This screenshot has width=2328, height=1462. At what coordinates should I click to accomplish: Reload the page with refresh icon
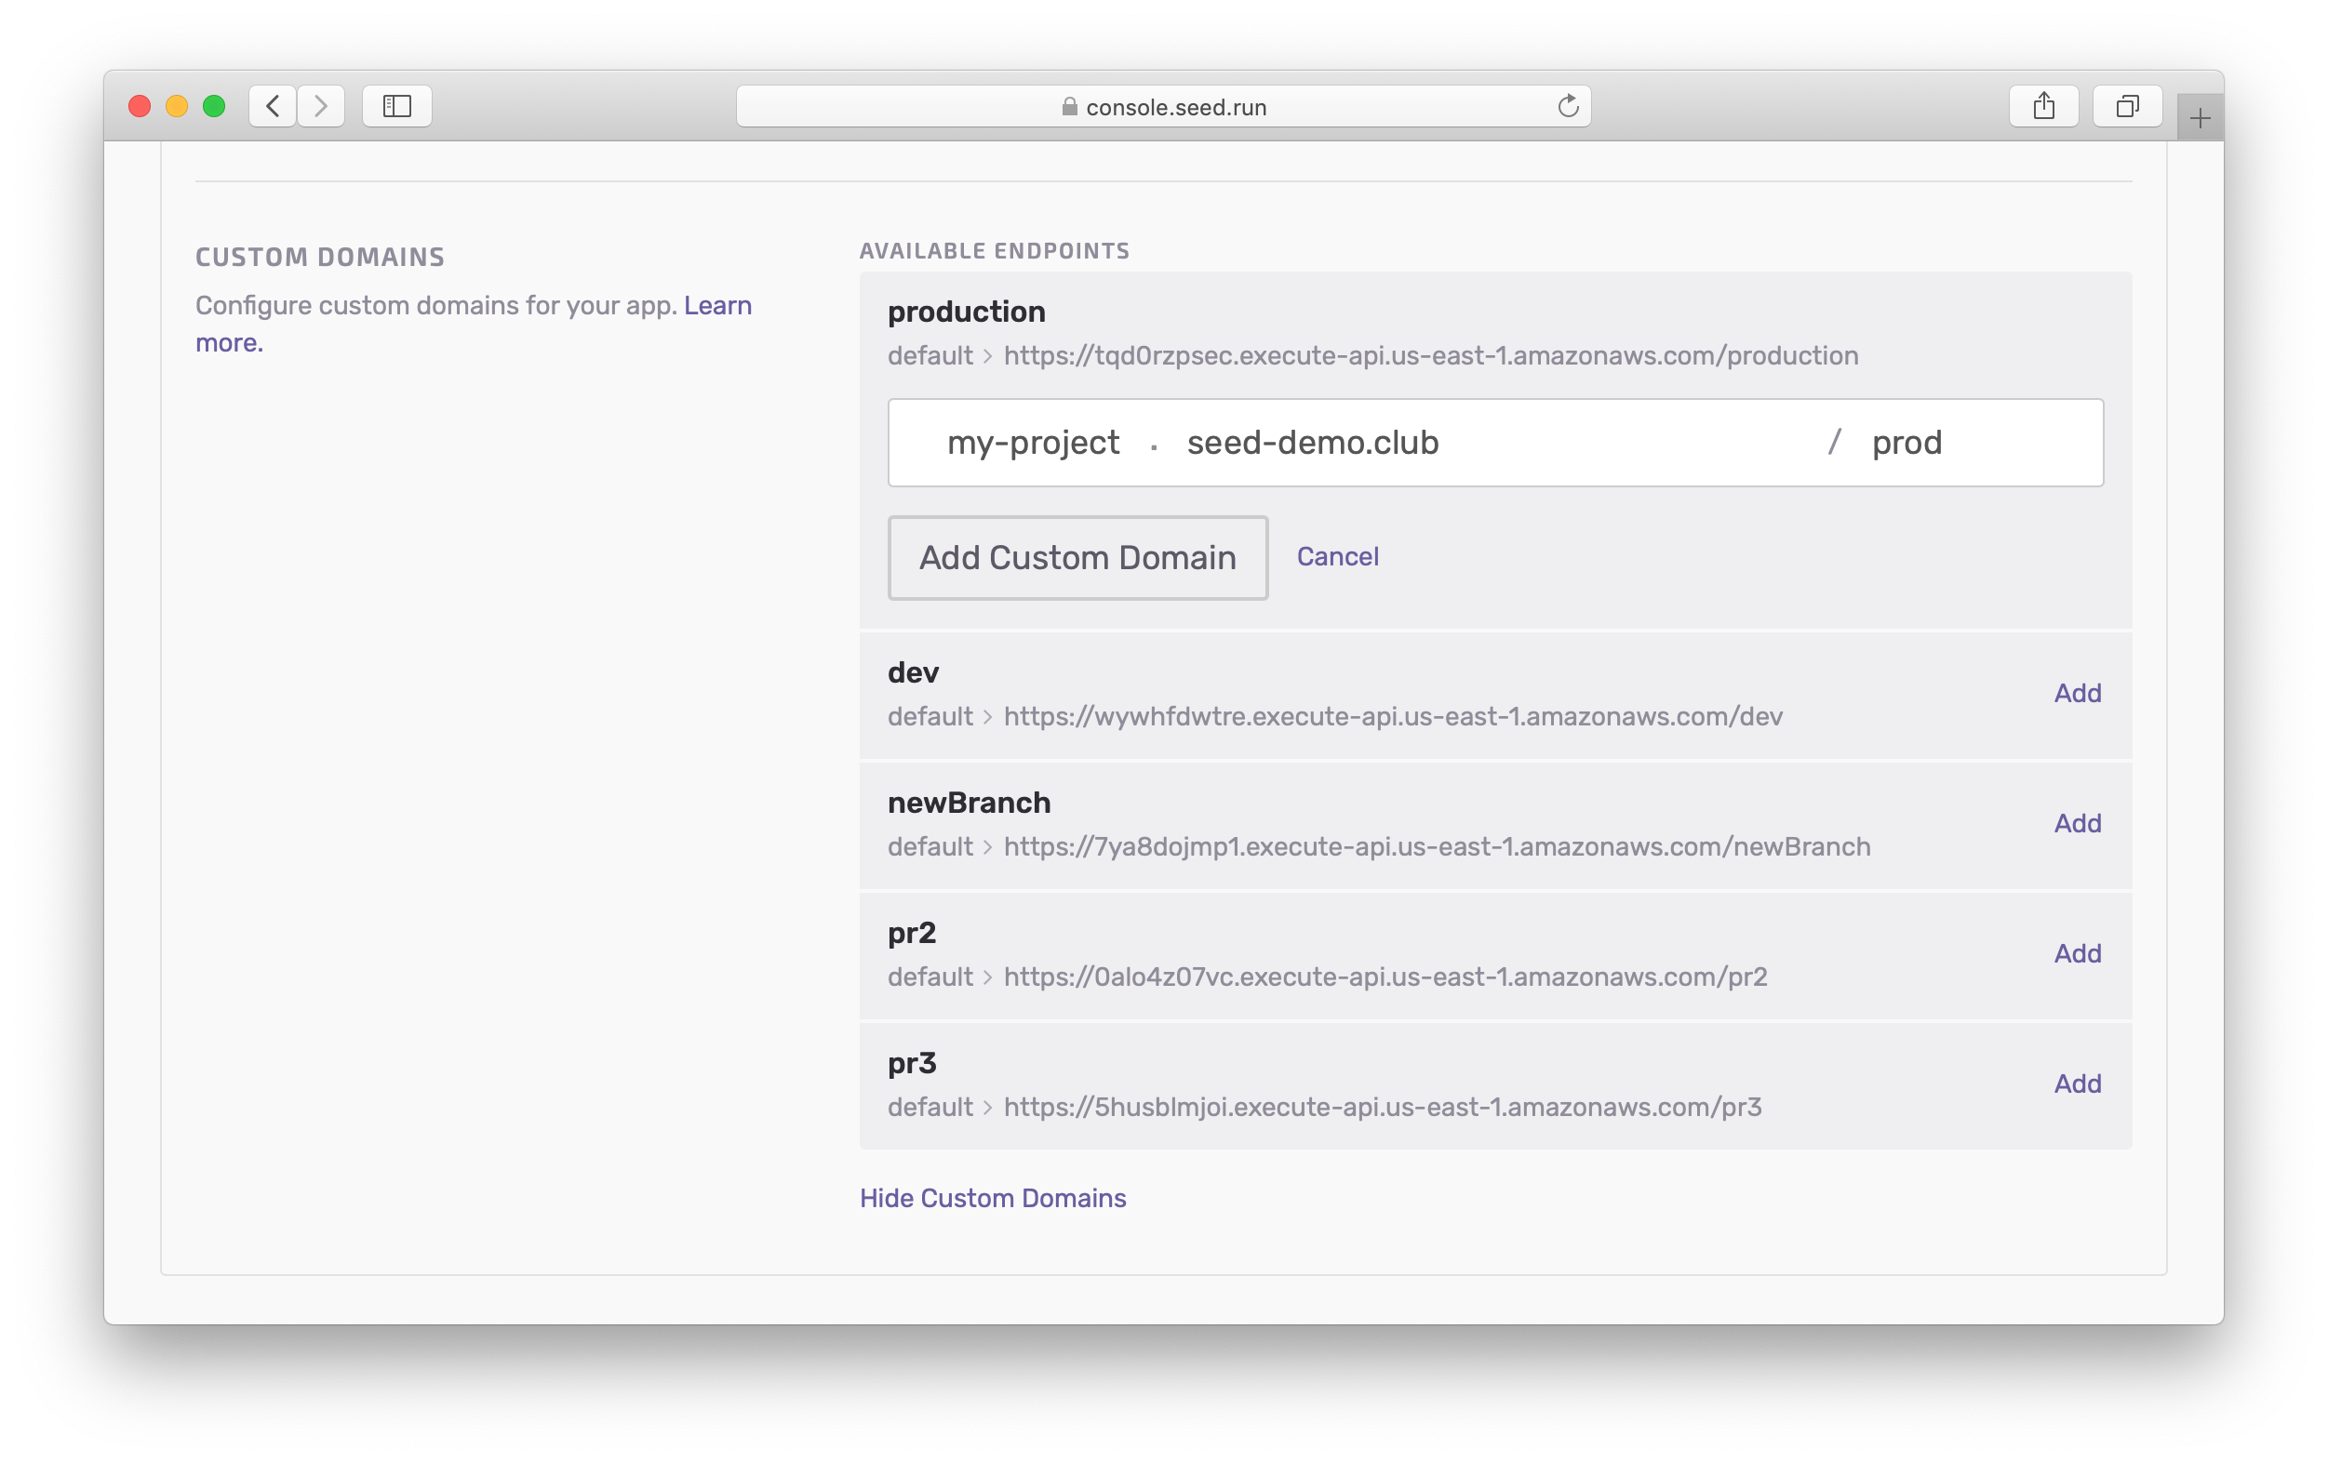coord(1567,106)
